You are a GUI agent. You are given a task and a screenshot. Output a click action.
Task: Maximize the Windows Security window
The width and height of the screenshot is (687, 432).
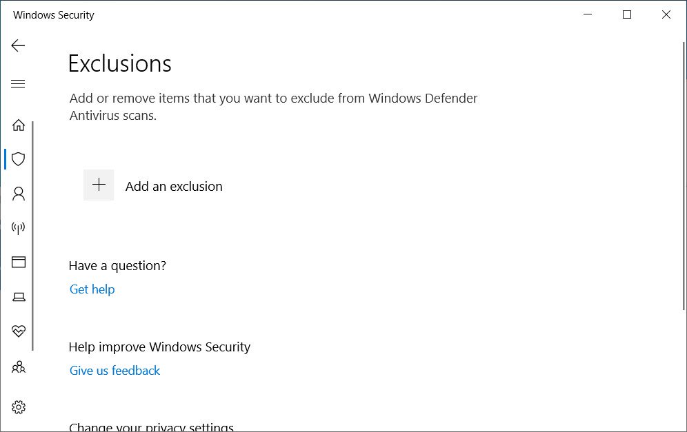coord(627,14)
